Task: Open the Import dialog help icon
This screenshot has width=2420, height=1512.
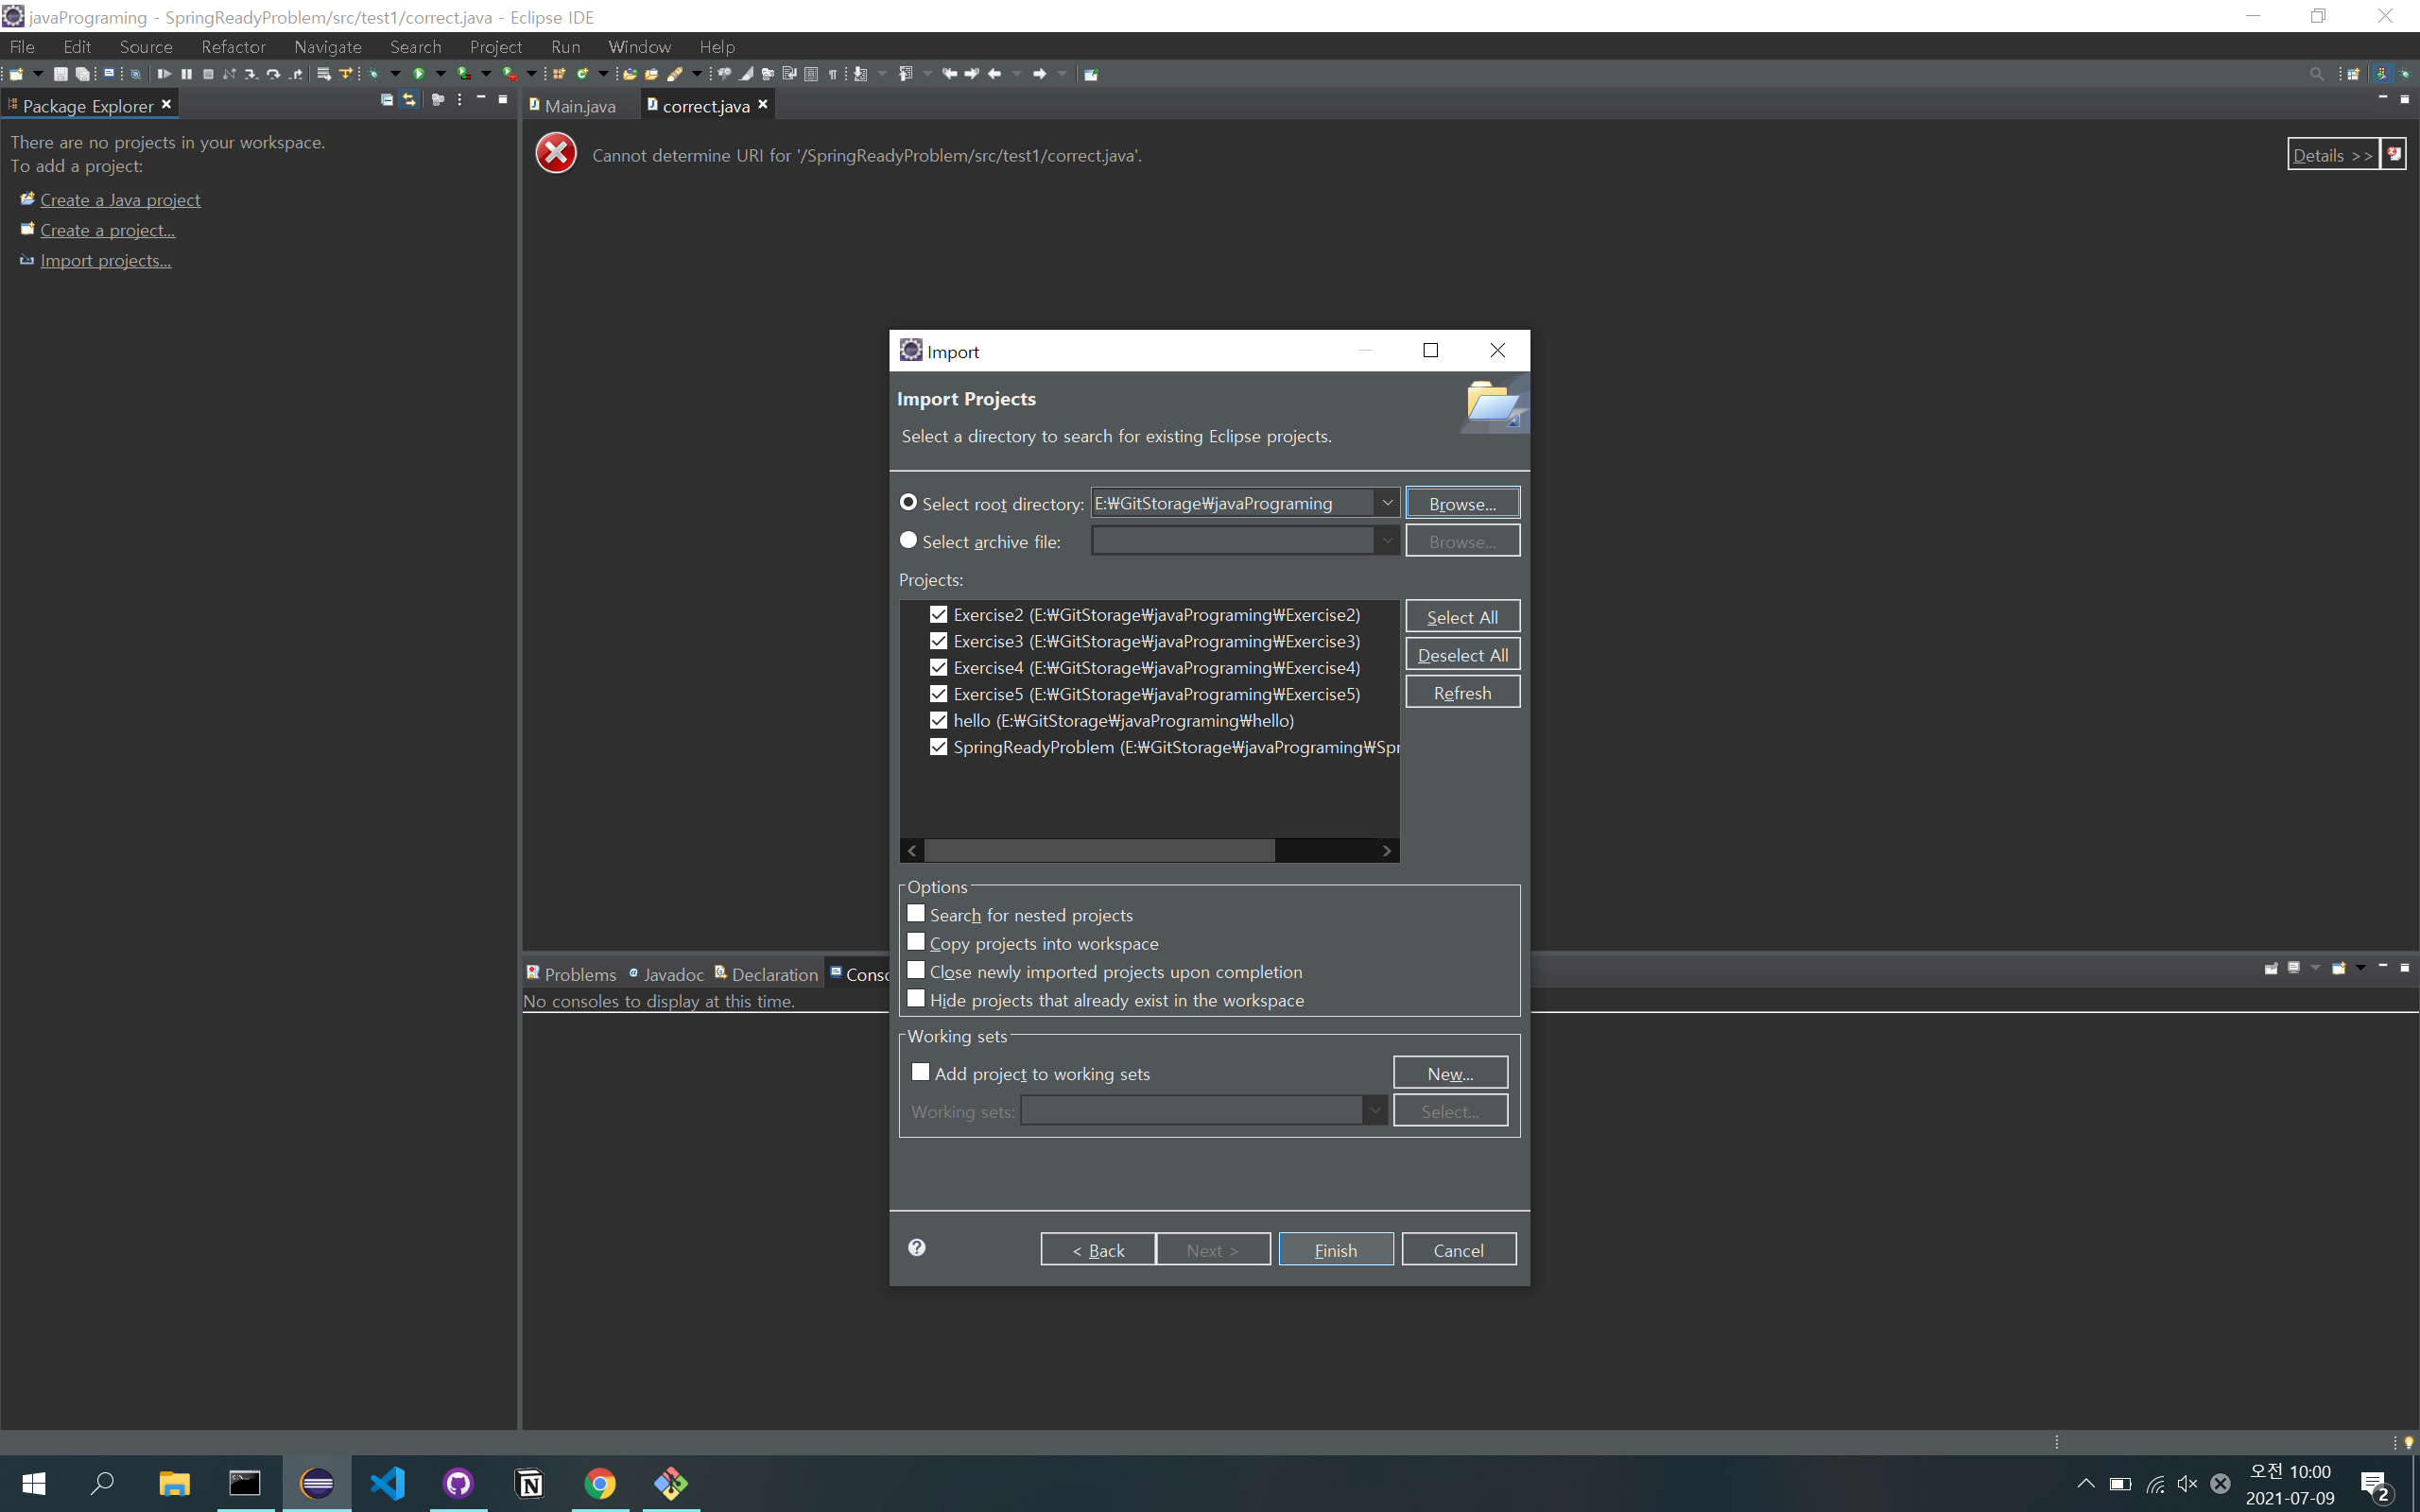Action: coord(916,1247)
